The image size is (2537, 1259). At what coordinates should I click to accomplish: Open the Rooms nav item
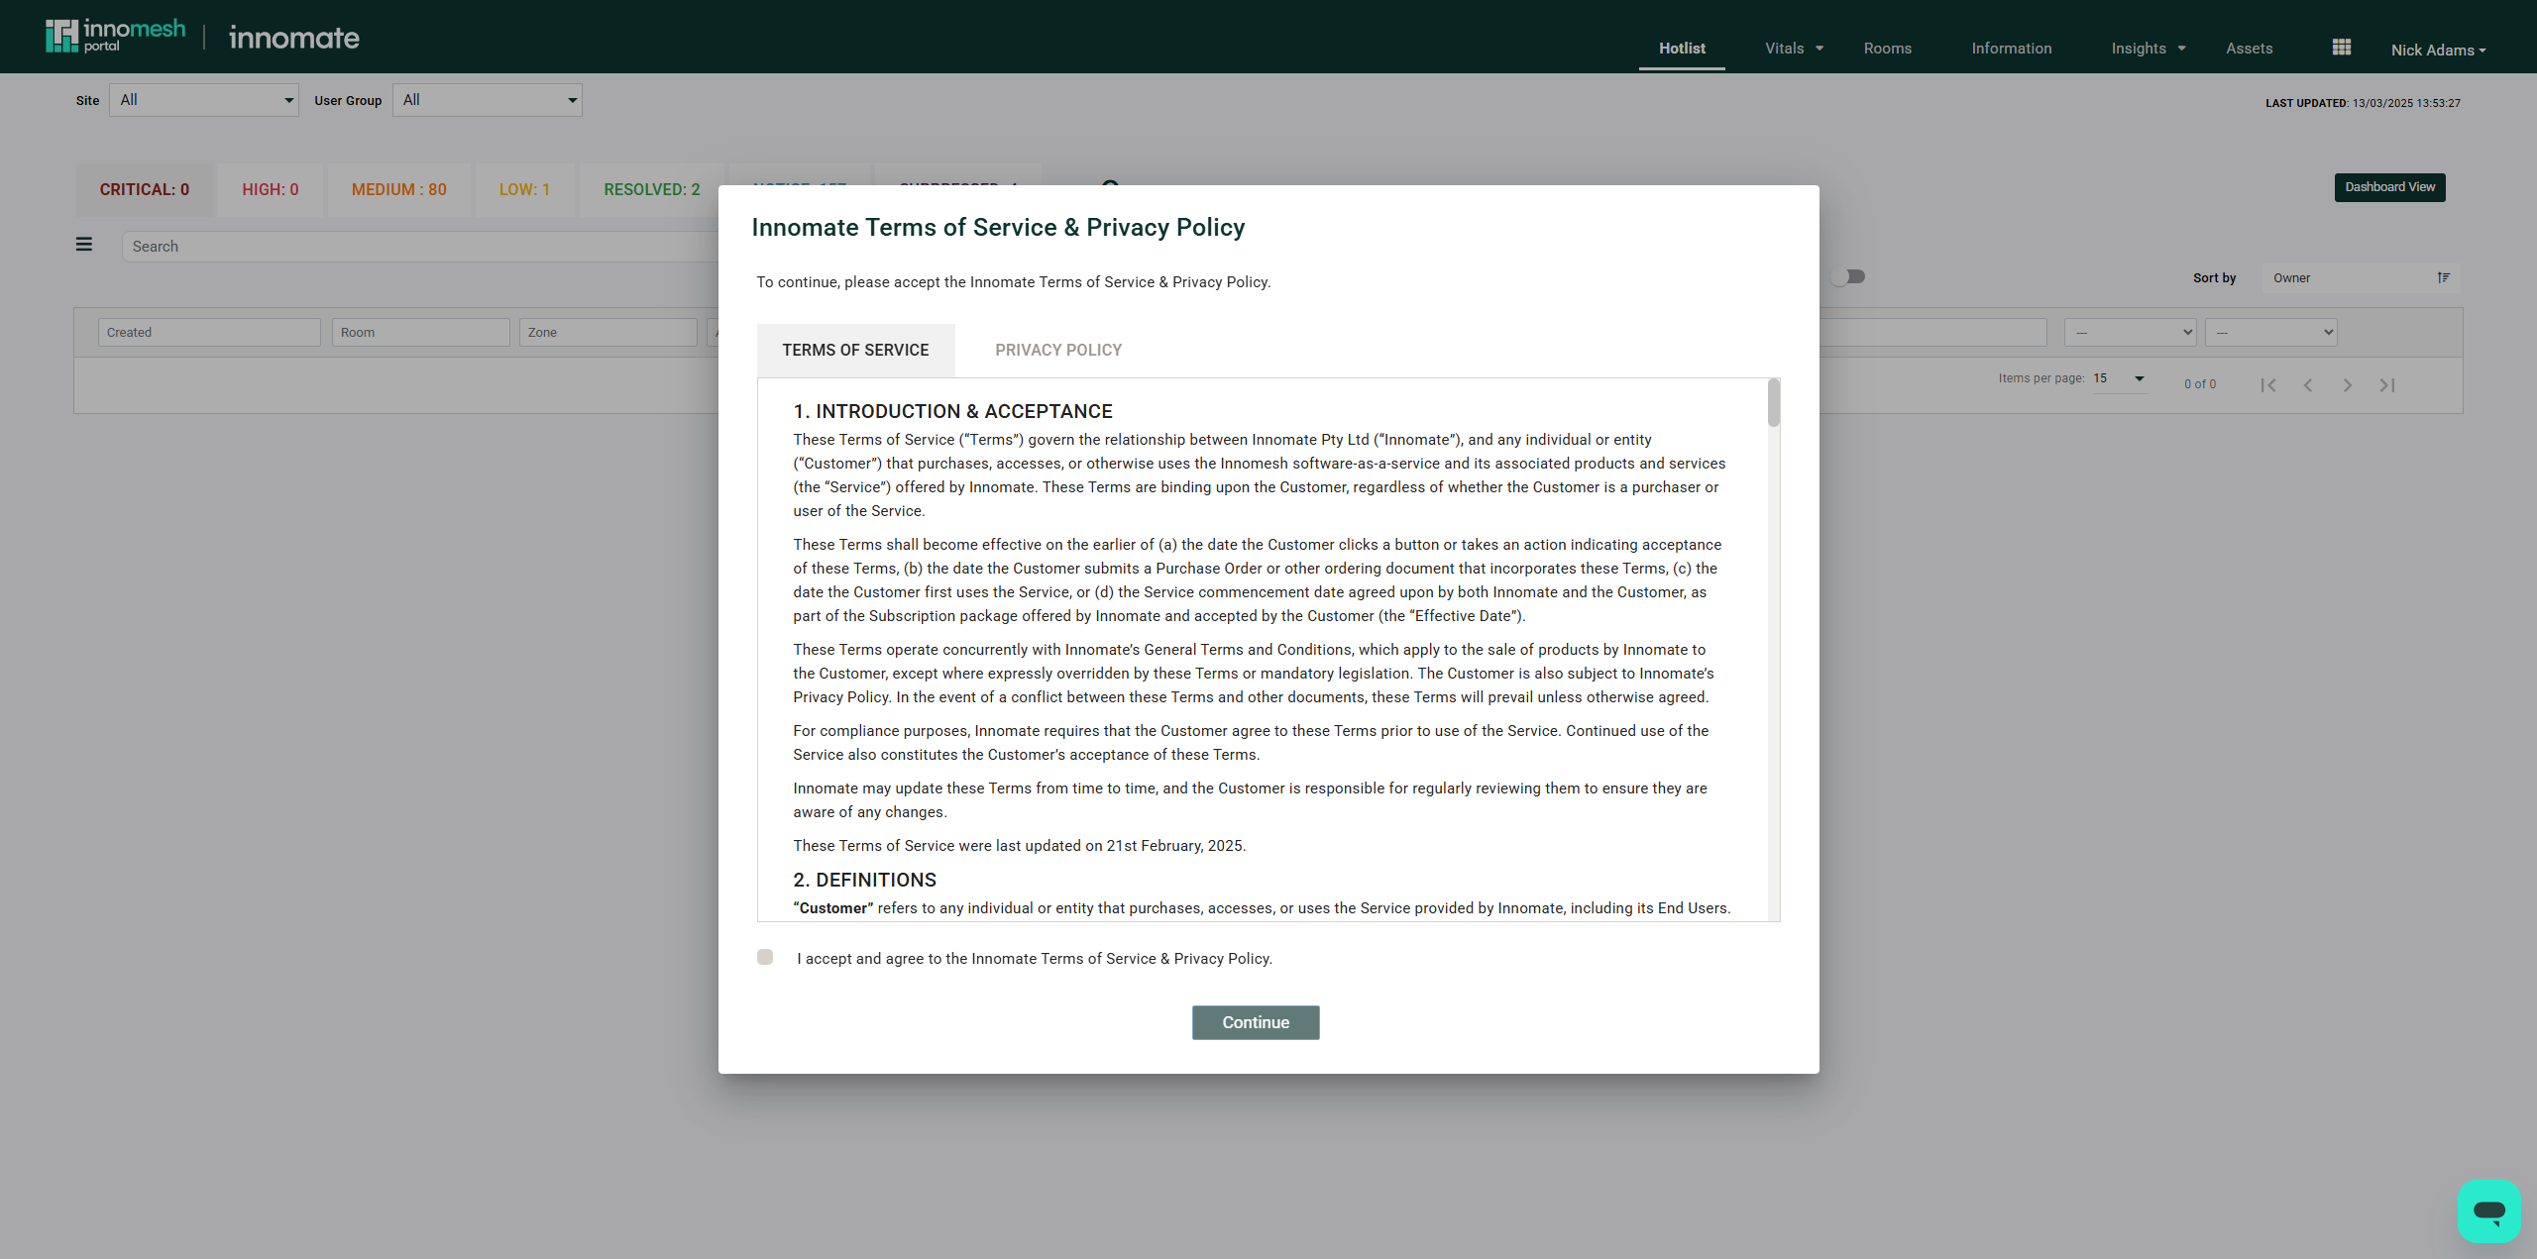1888,49
